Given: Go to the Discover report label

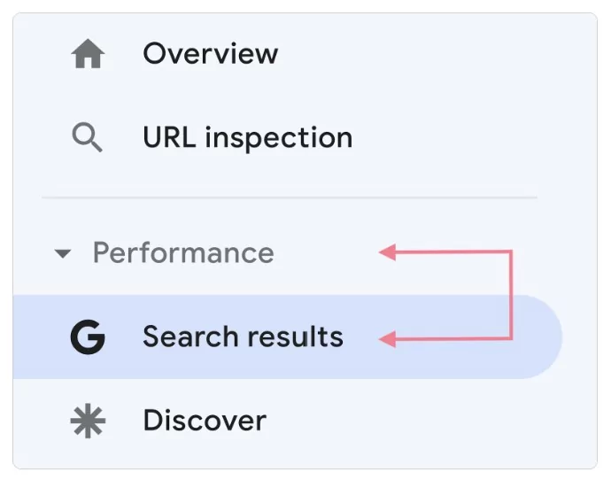Looking at the screenshot, I should 204,421.
